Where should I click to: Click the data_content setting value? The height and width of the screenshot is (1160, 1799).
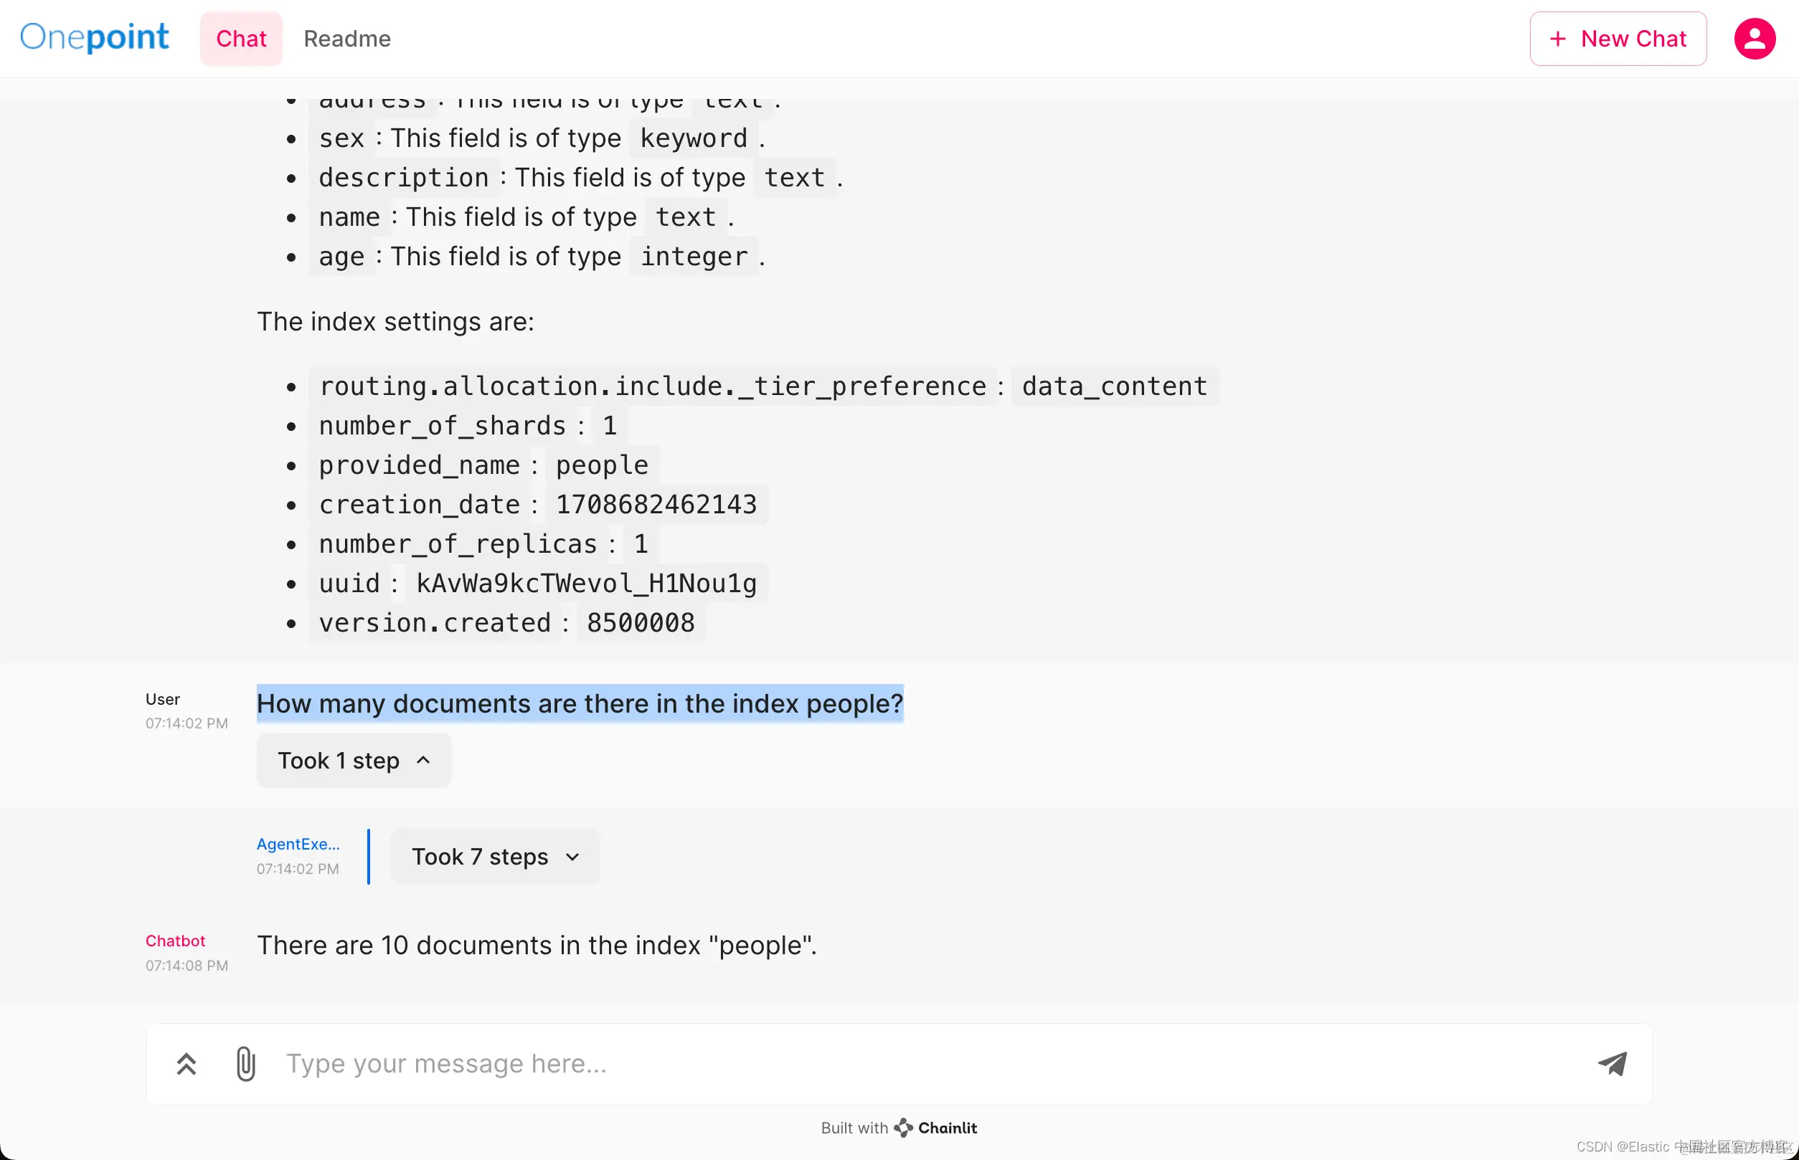(1114, 386)
